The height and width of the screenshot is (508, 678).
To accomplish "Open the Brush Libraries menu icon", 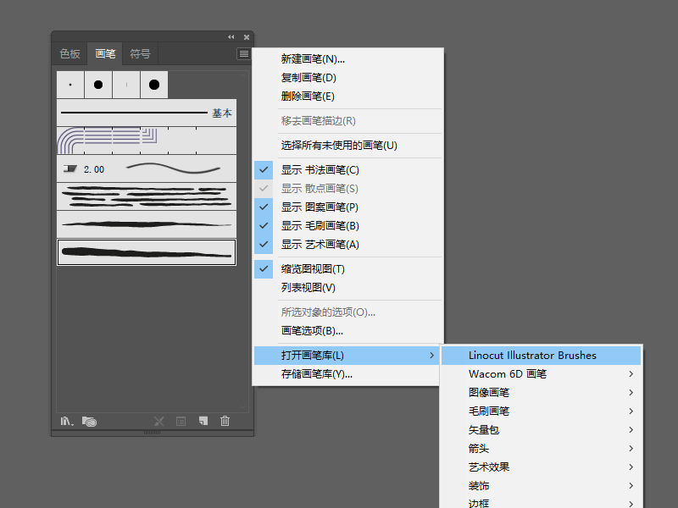I will point(67,421).
